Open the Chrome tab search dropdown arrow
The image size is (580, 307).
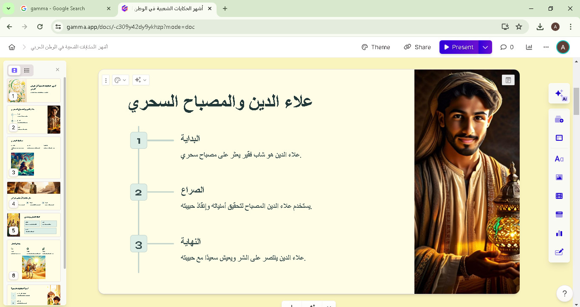[8, 8]
